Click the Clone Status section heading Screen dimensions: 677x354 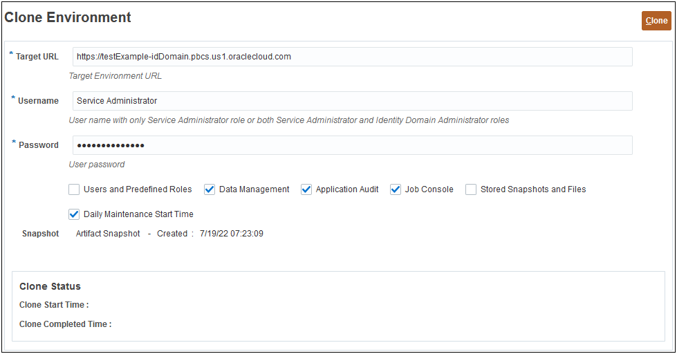[x=50, y=286]
